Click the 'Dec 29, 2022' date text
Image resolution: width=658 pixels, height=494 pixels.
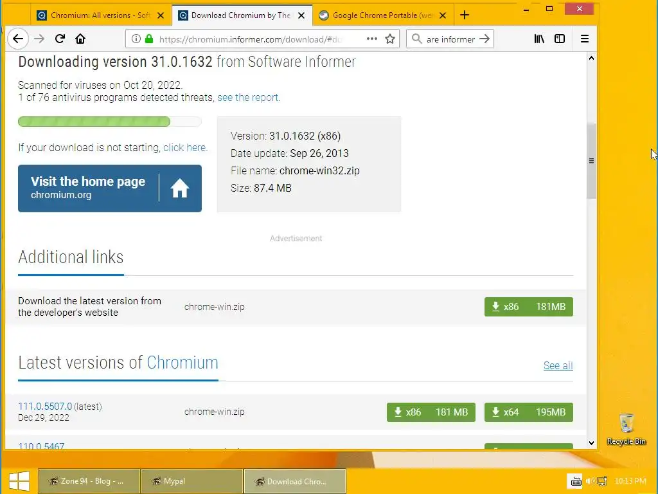(44, 417)
